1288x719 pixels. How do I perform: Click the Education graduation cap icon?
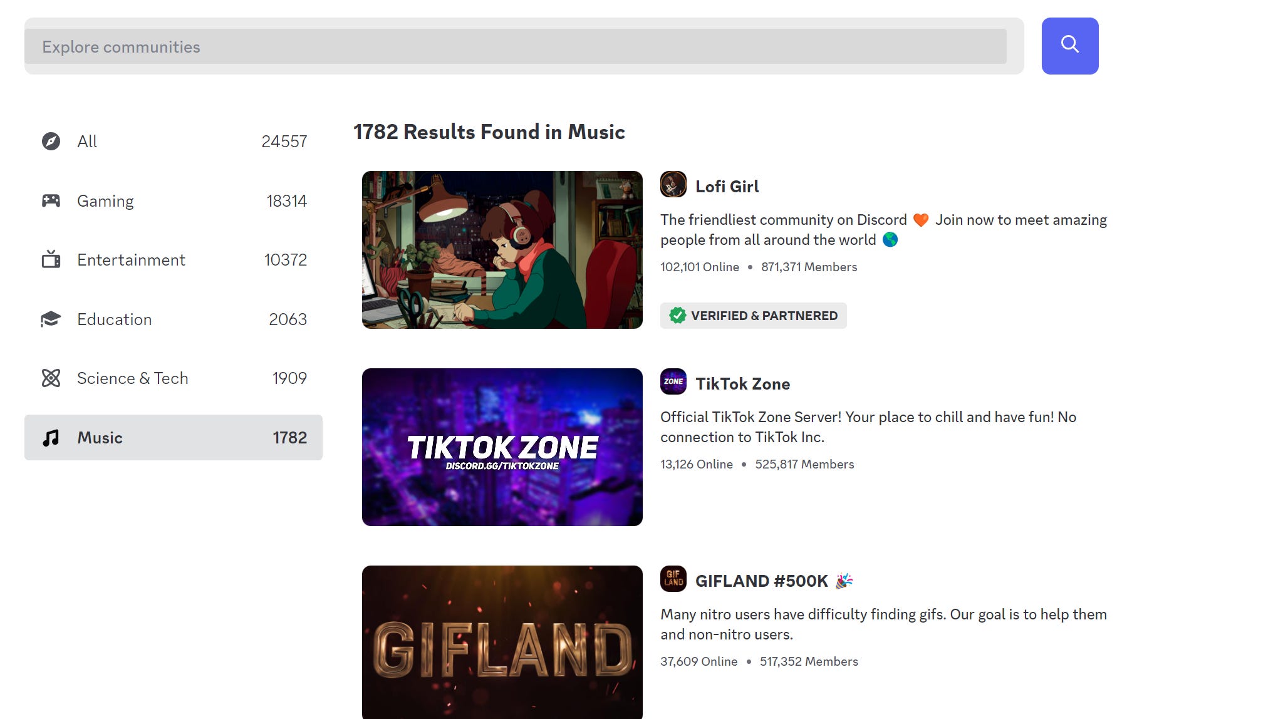pos(51,319)
